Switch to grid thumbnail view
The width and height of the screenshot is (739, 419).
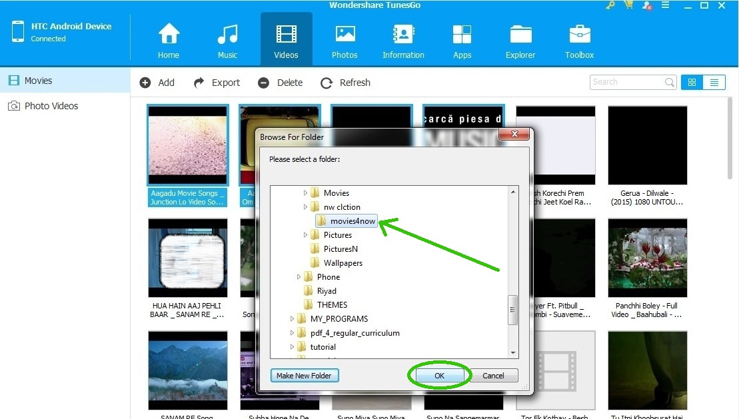click(x=692, y=83)
